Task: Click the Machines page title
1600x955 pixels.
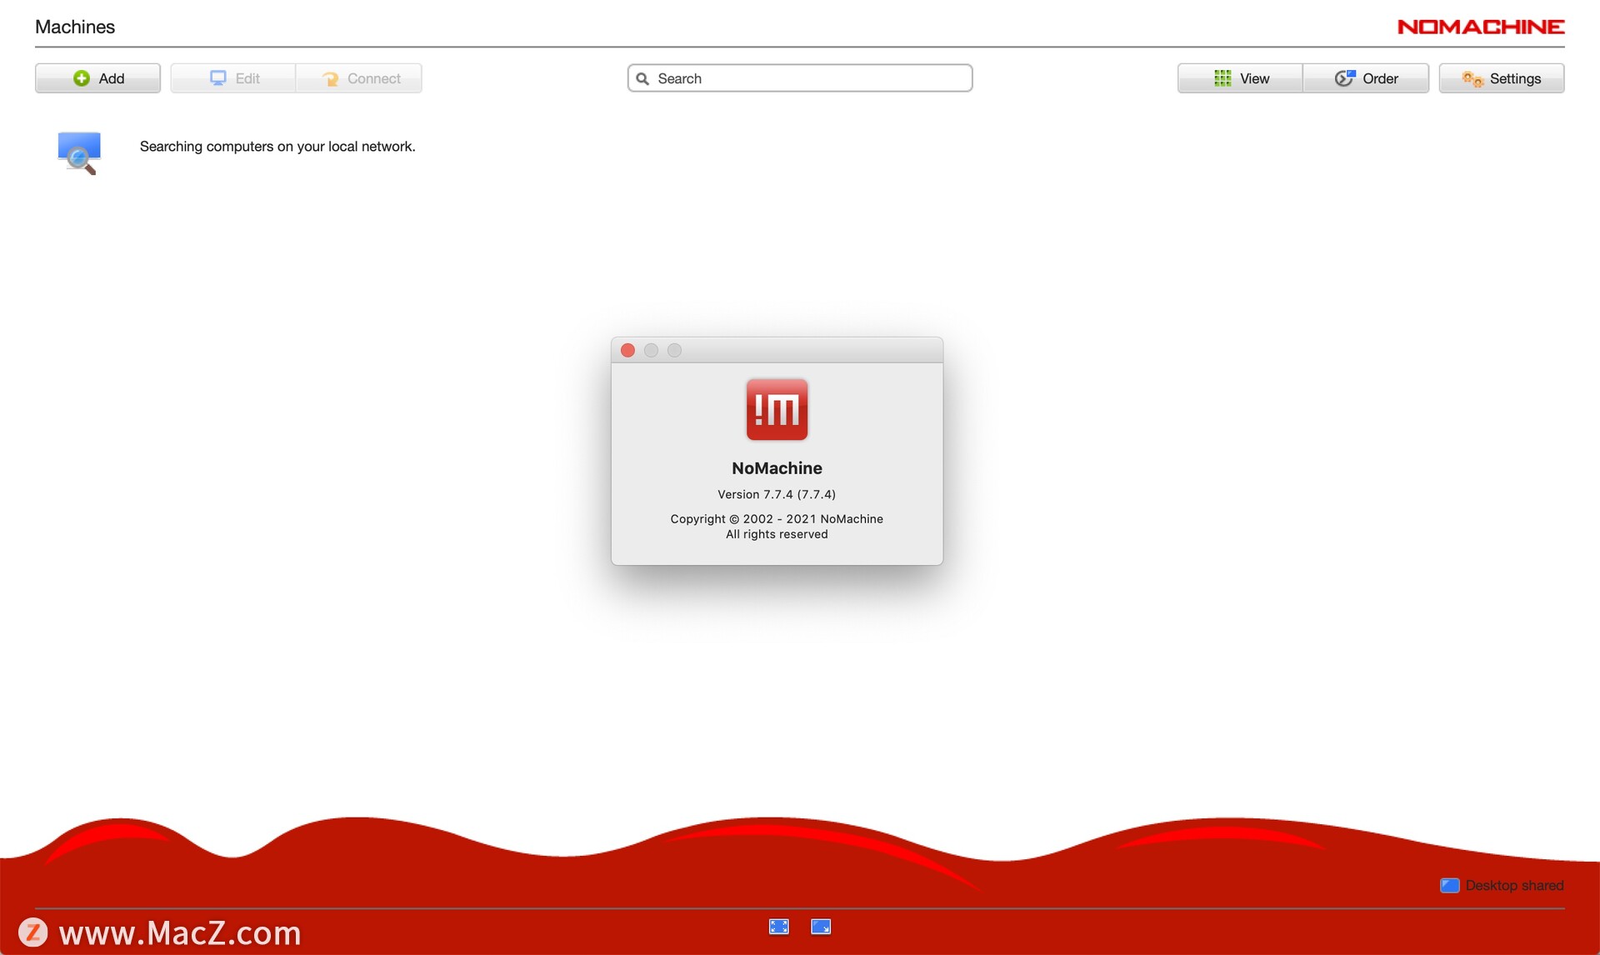Action: (75, 27)
